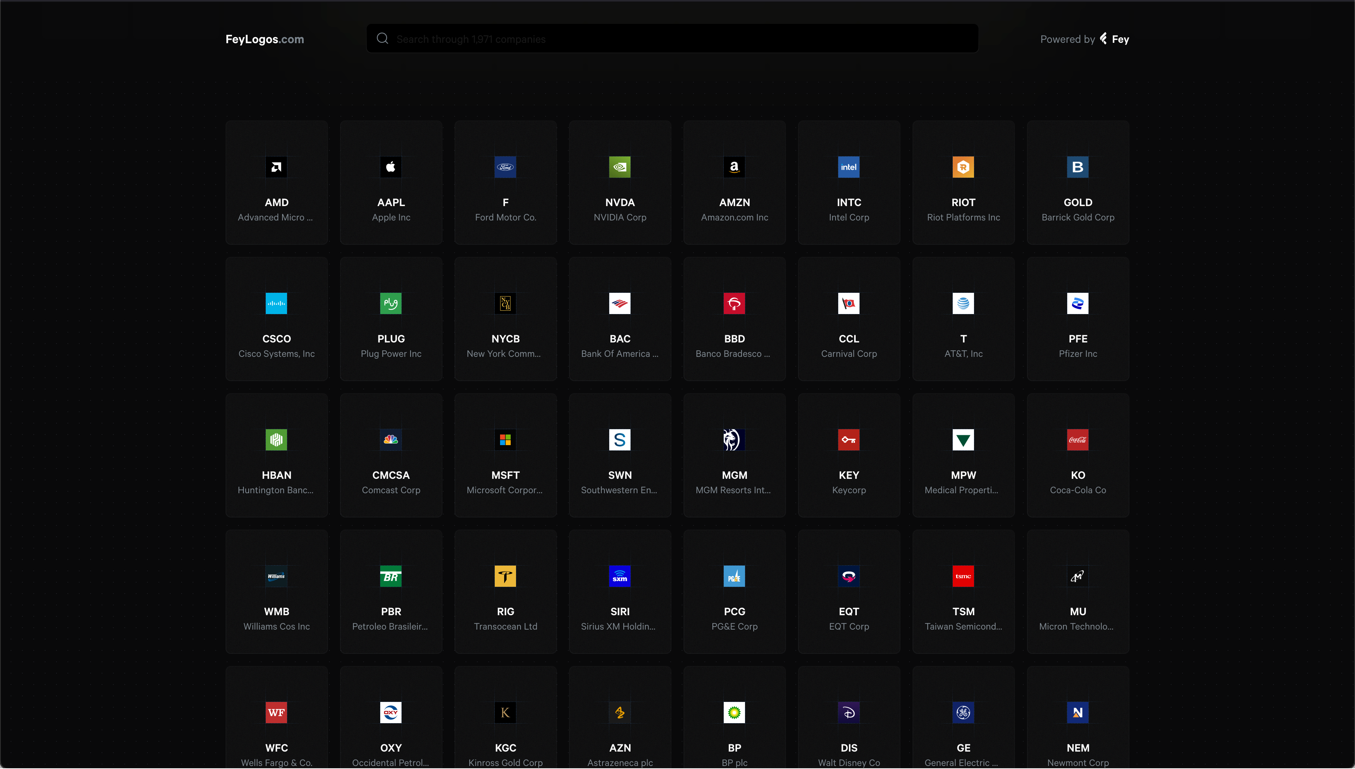Viewport: 1355px width, 769px height.
Task: Choose the AstraZeneca logo icon
Action: (620, 712)
